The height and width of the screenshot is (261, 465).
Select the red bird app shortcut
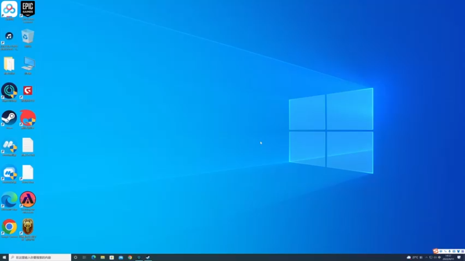pos(28,118)
